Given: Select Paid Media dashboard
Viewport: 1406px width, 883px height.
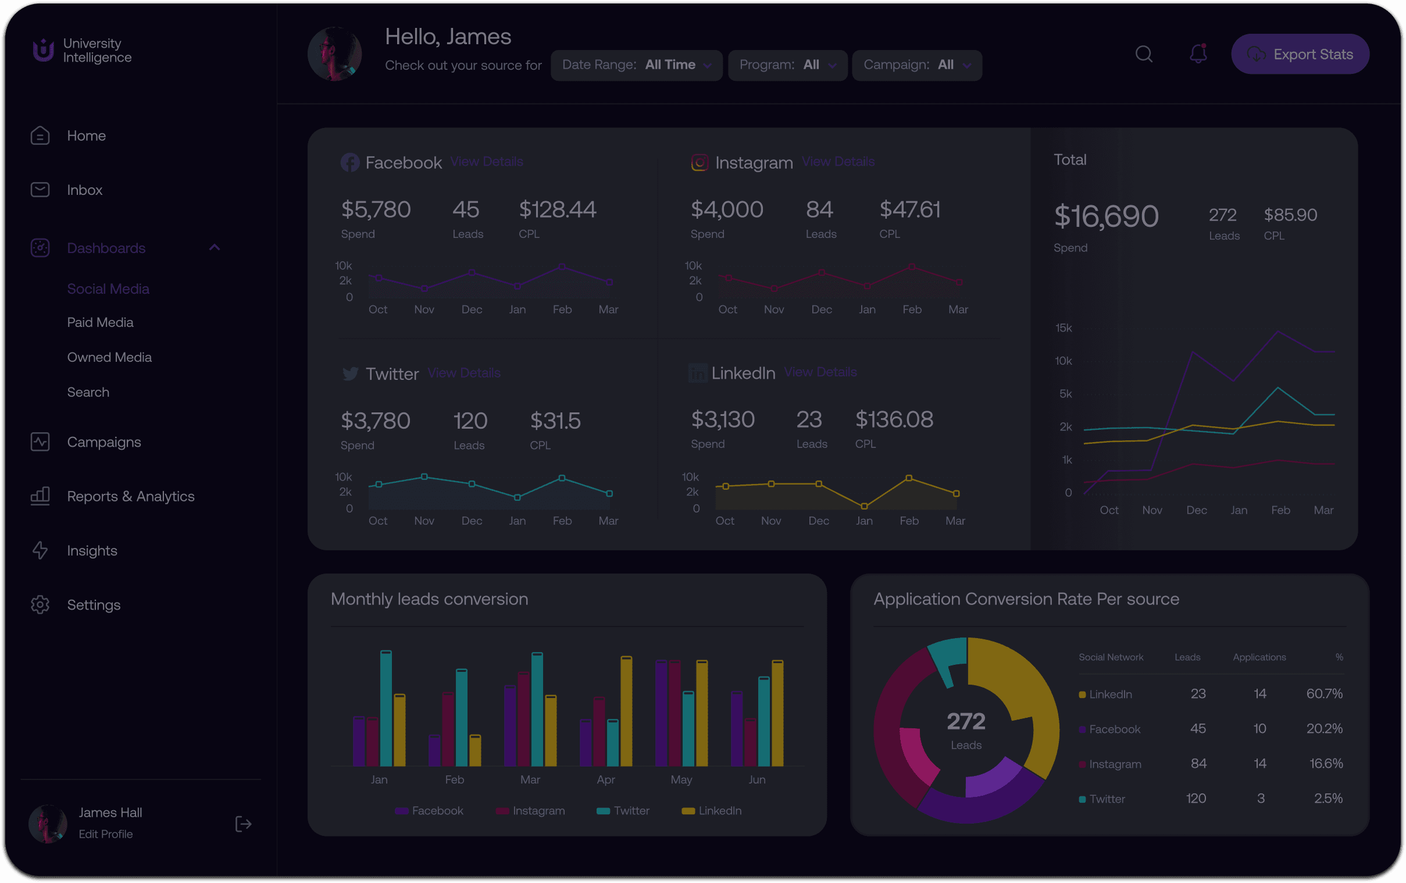Looking at the screenshot, I should pos(100,322).
